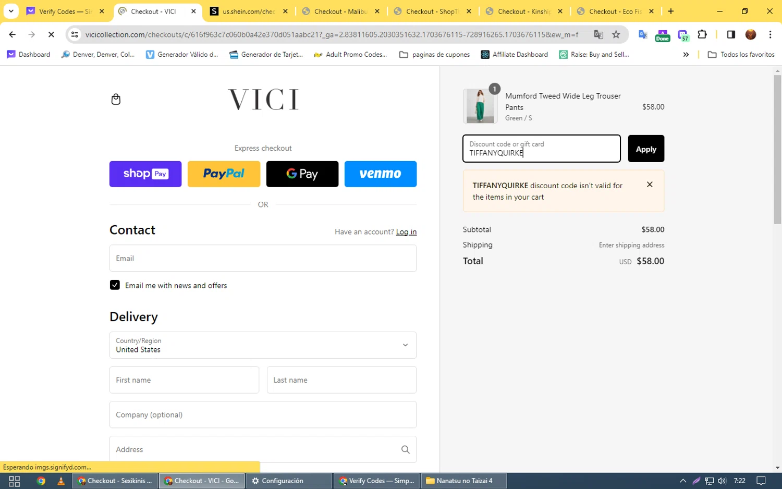Open VLC media player from taskbar

pos(61,481)
